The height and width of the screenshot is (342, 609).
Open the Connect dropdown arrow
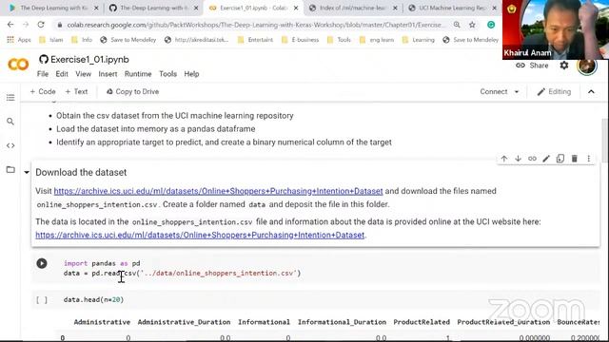click(x=517, y=92)
